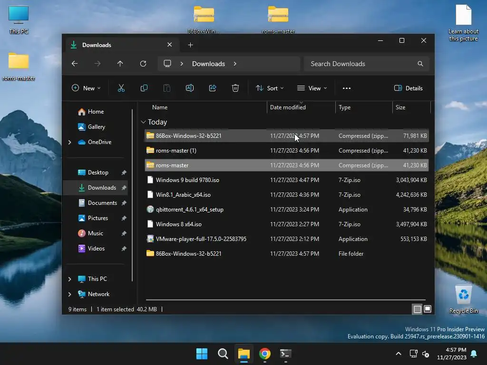
Task: Click the Copy icon in toolbar
Action: (x=144, y=88)
